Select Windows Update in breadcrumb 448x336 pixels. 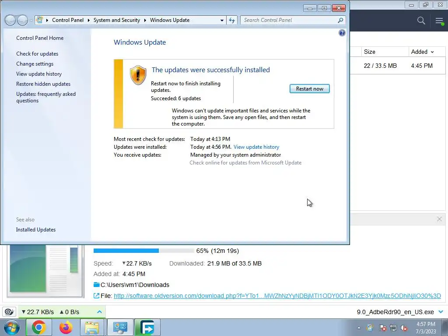pyautogui.click(x=170, y=20)
